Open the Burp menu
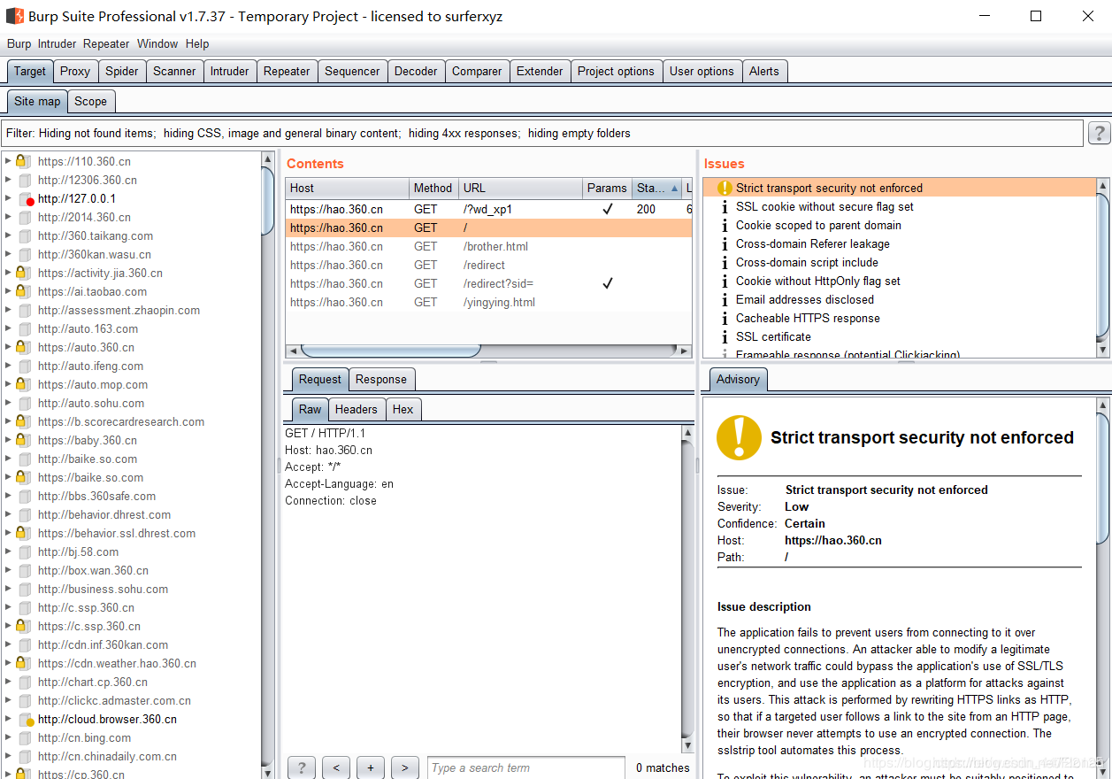This screenshot has height=779, width=1112. click(x=19, y=43)
